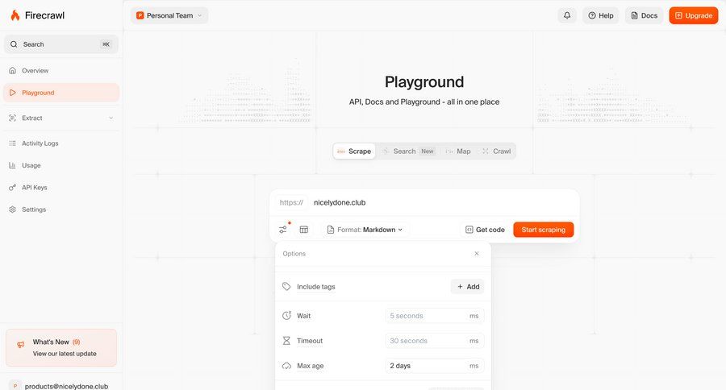
Task: Close the Options panel
Action: [x=477, y=254]
